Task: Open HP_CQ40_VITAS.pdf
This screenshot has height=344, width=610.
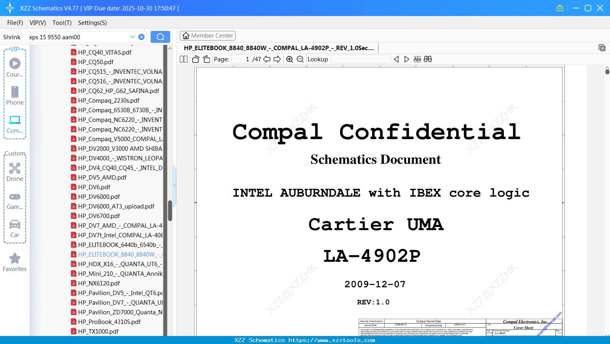Action: click(x=105, y=52)
